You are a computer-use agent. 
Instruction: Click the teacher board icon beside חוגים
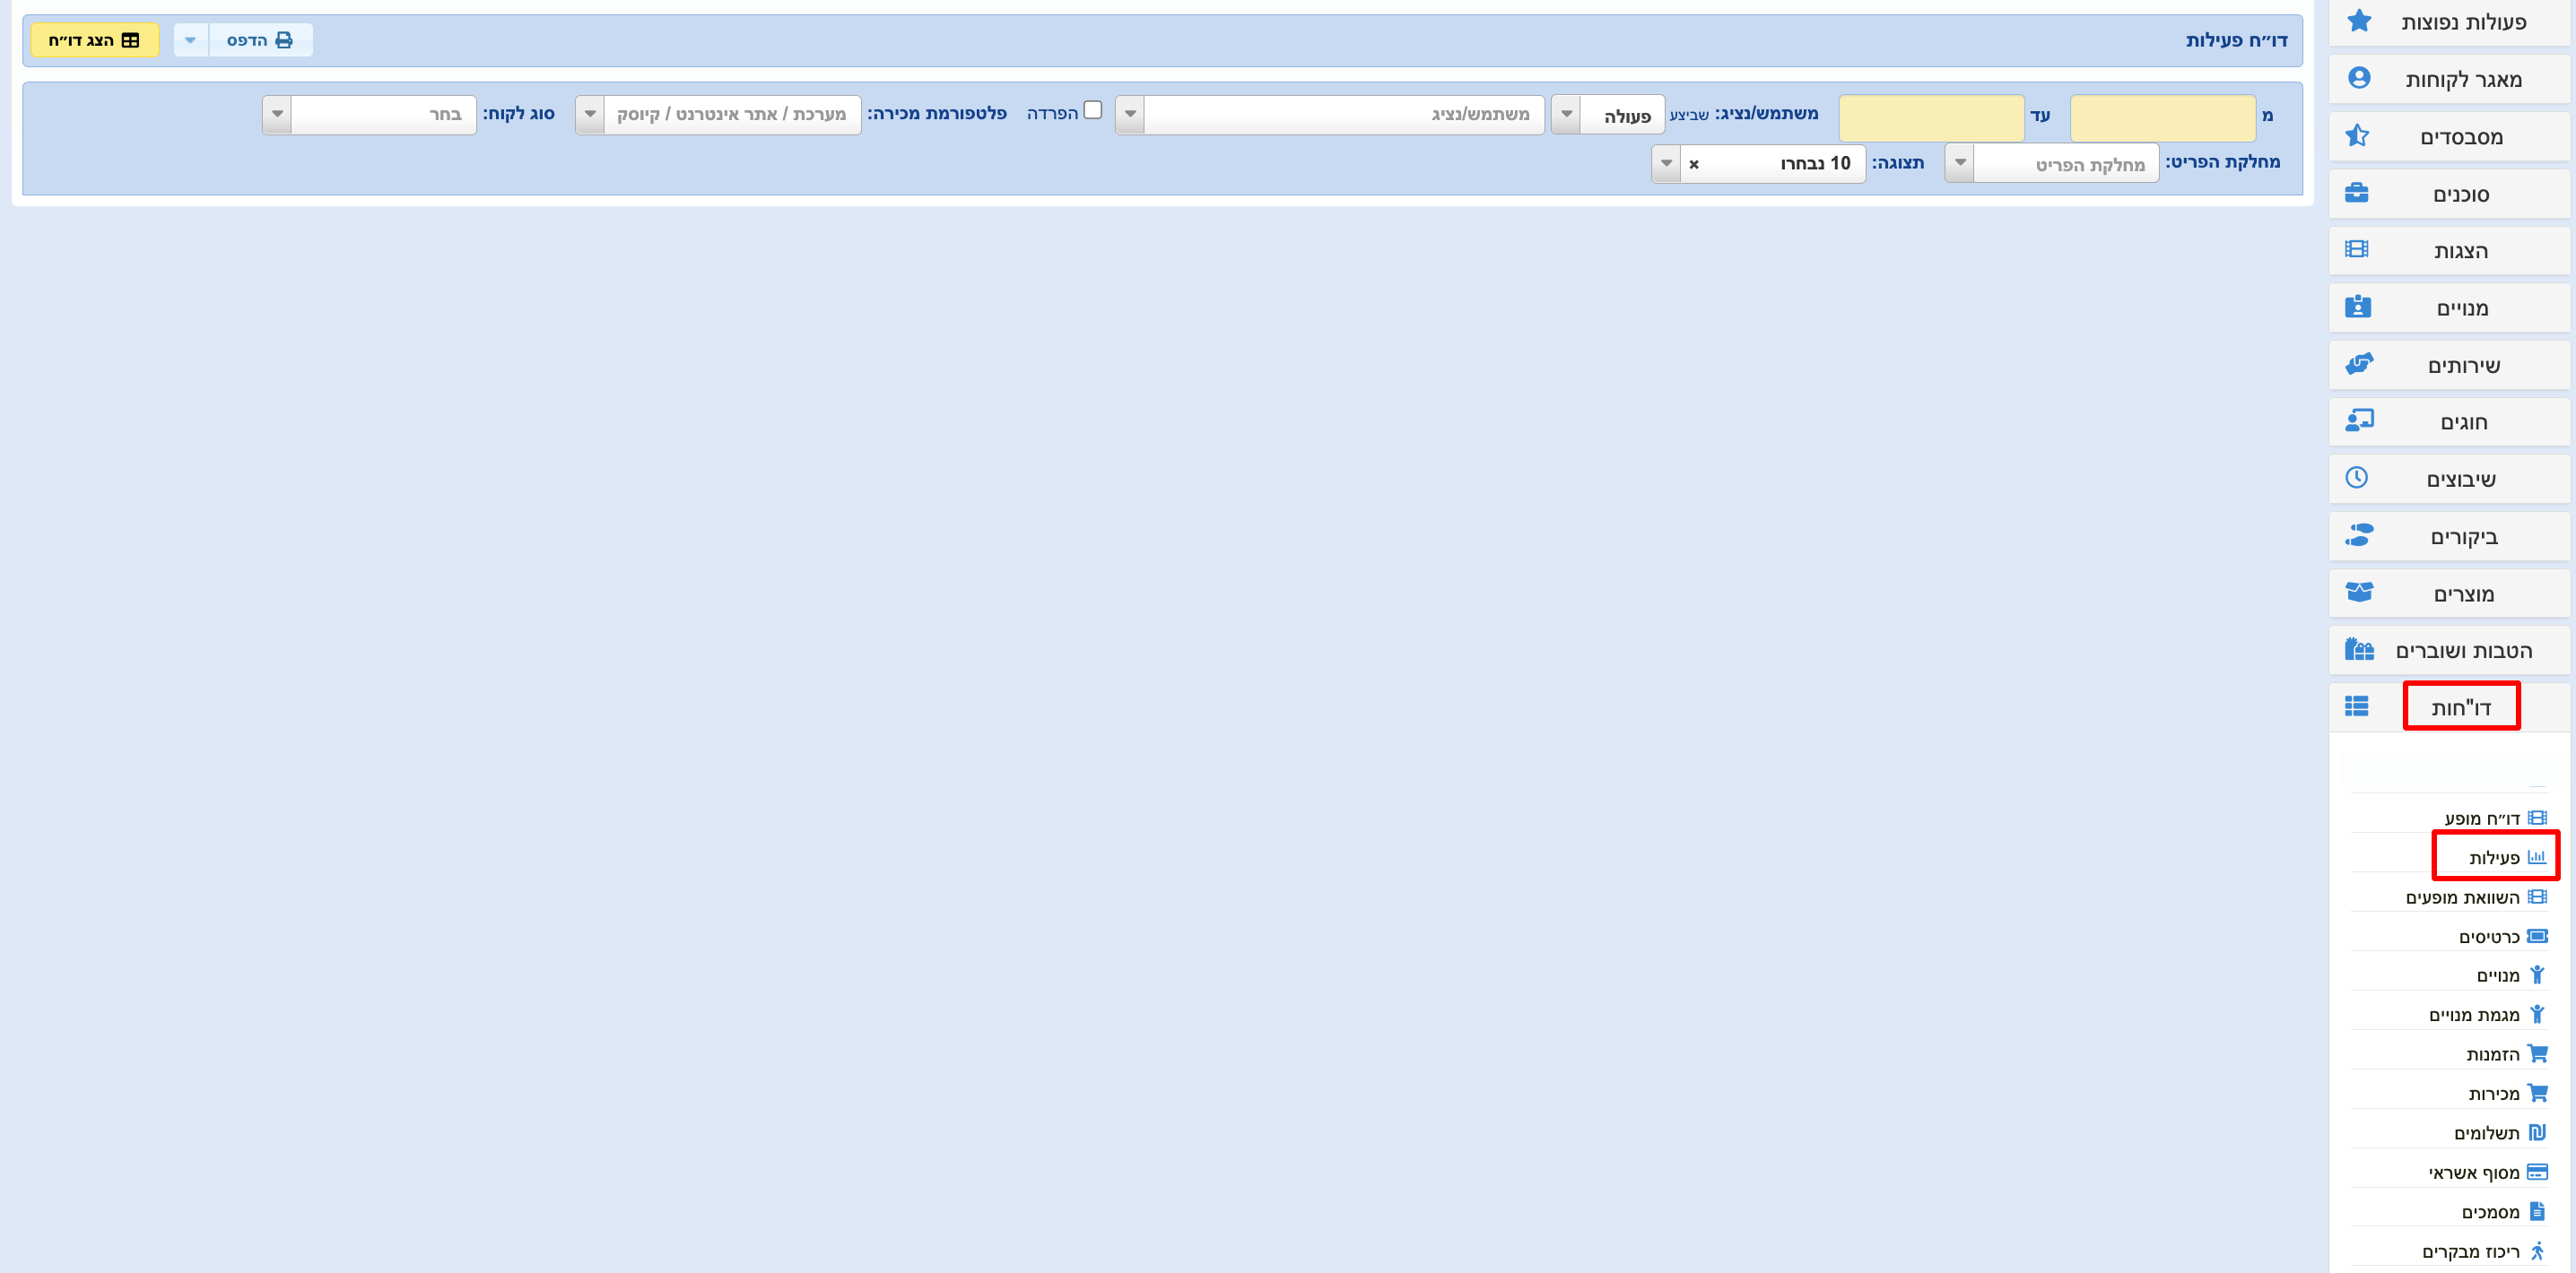point(2358,420)
